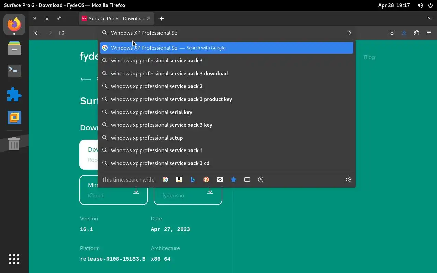
Task: Search with Wikipedia one-off icon
Action: [x=220, y=179]
